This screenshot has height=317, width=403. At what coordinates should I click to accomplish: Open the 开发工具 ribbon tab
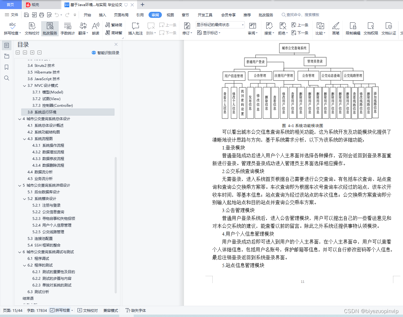[x=205, y=15]
